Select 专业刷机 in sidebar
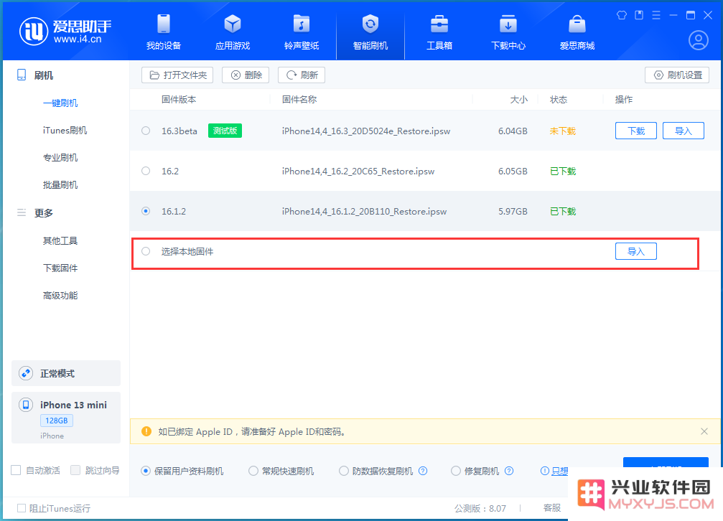 coord(60,158)
